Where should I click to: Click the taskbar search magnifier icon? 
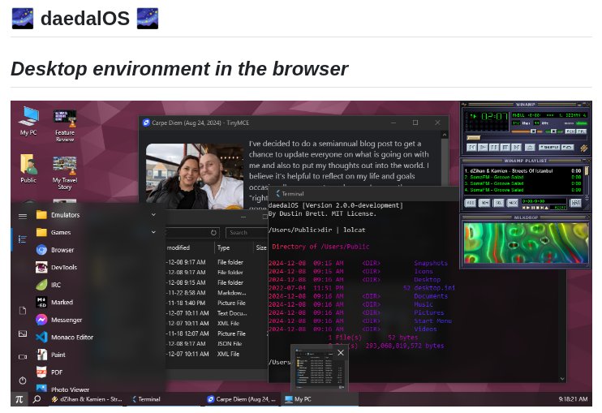click(37, 399)
